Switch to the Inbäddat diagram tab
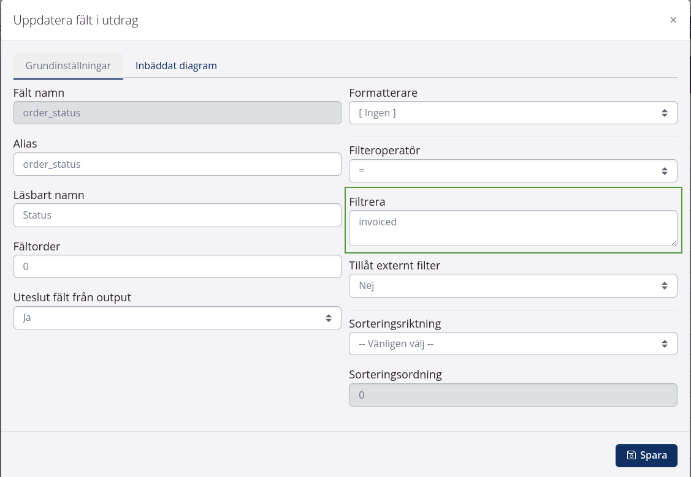This screenshot has width=691, height=477. (x=176, y=66)
